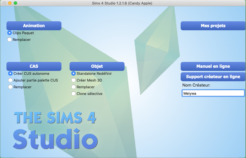Close the Sims 4 Studio window
This screenshot has width=246, height=158.
click(x=4, y=3)
